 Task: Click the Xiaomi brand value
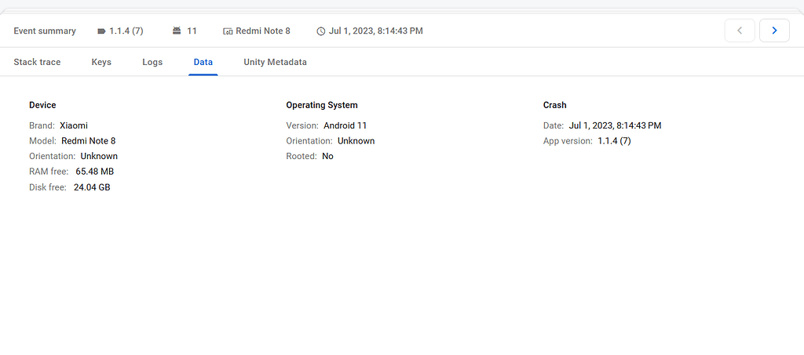[x=74, y=125]
